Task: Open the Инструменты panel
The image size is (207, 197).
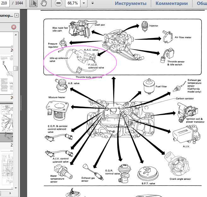Action: (x=131, y=3)
